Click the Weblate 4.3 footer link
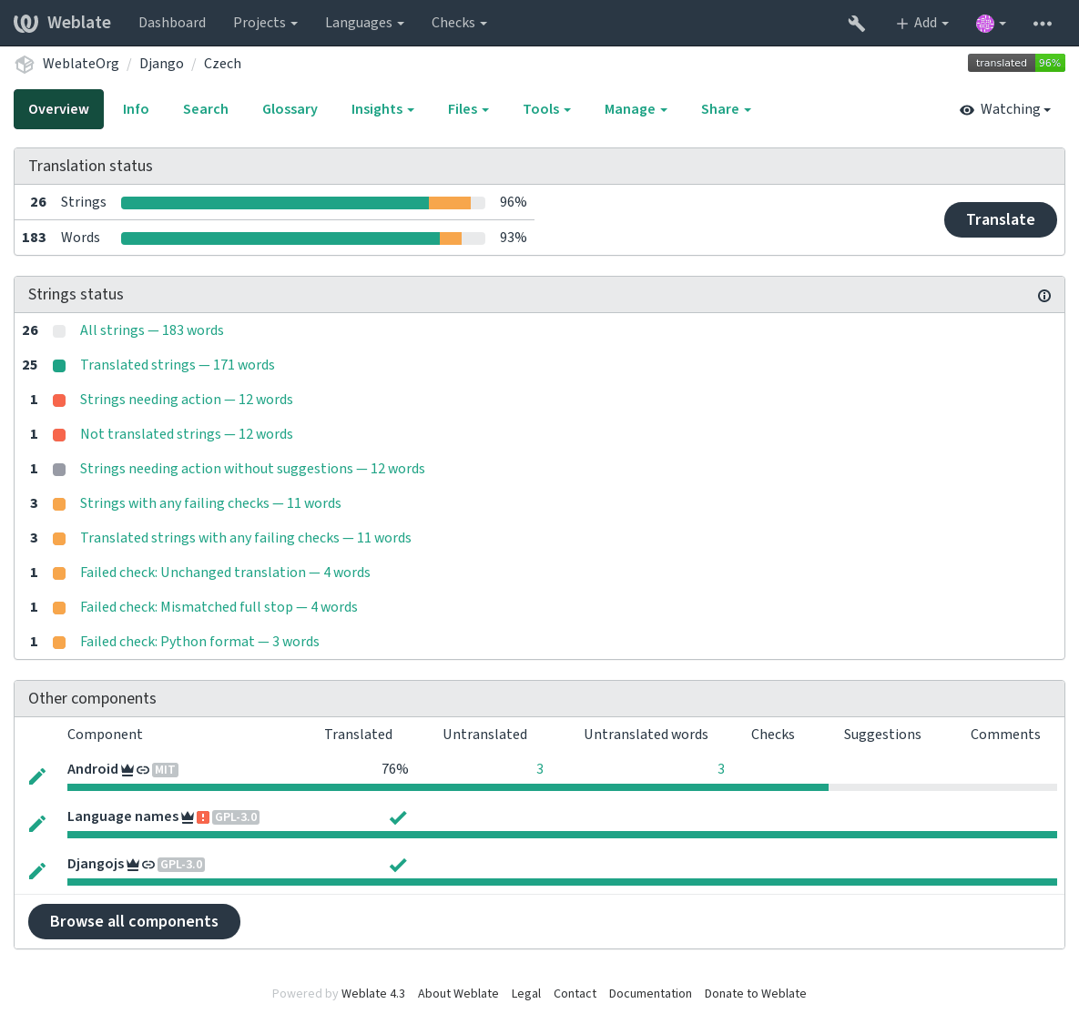Viewport: 1079px width, 1024px height. 373,994
